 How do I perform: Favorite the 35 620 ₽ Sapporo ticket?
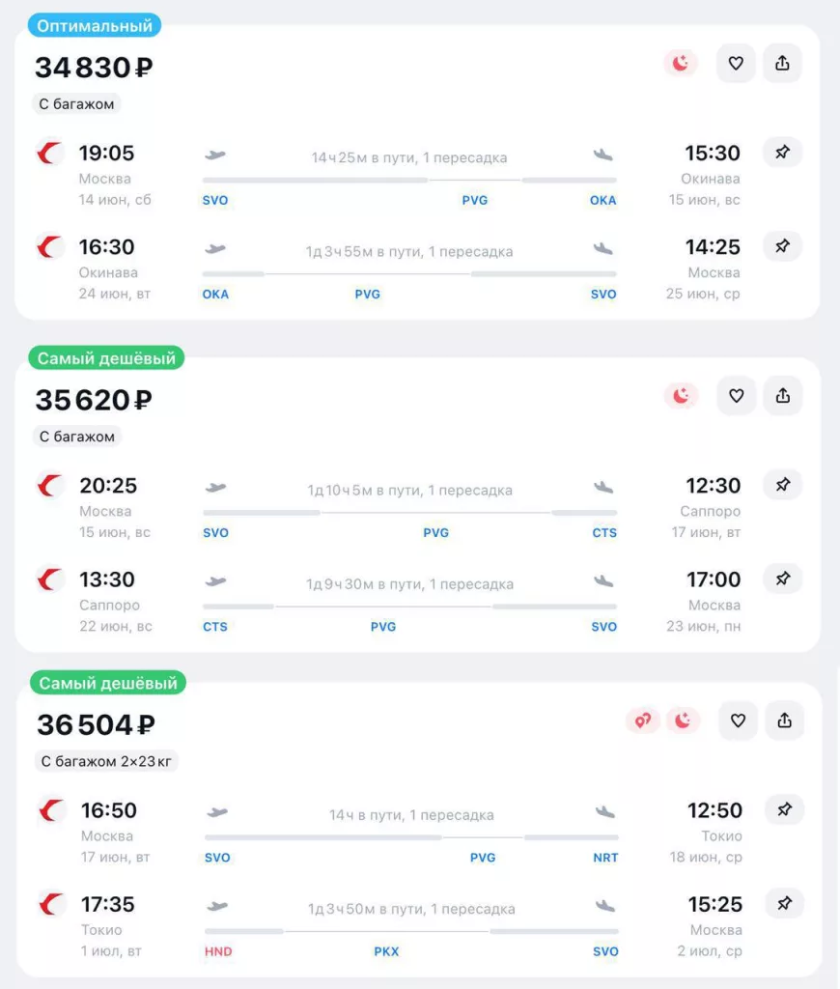coord(736,396)
